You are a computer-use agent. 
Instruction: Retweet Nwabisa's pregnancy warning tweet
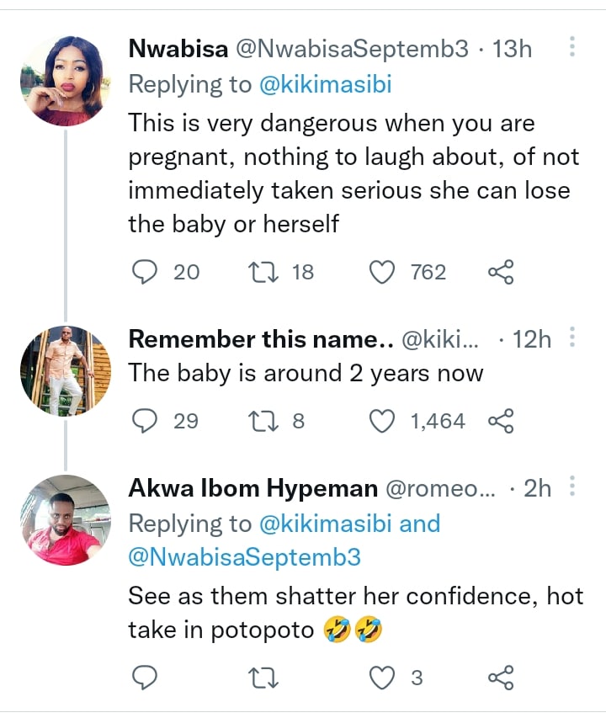click(266, 272)
